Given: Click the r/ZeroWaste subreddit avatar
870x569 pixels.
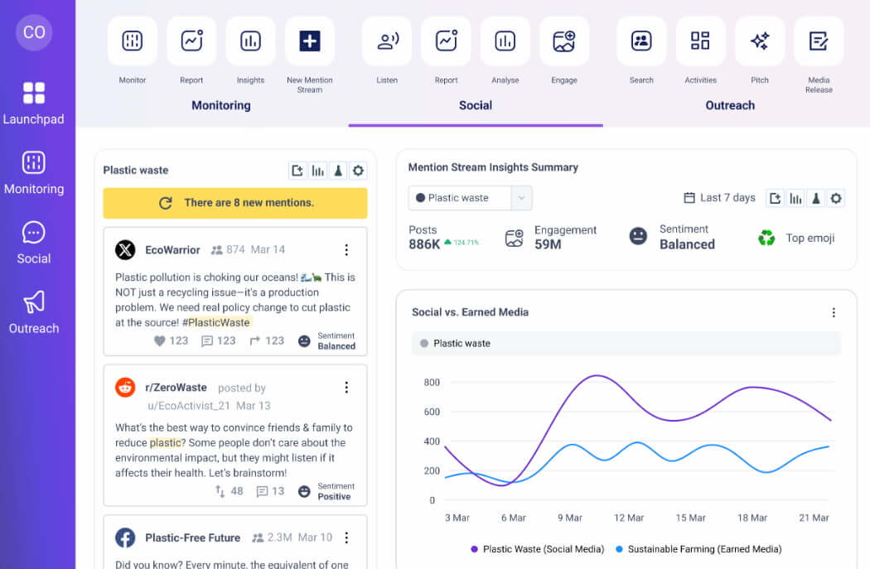Looking at the screenshot, I should tap(125, 387).
